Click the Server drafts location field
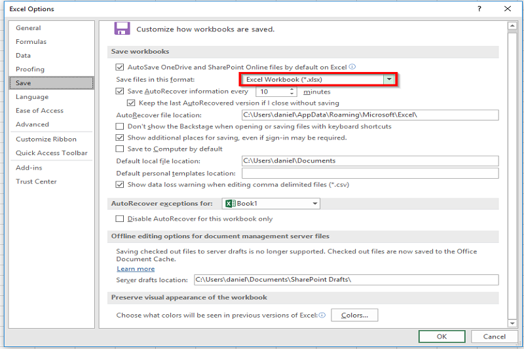 click(x=346, y=280)
